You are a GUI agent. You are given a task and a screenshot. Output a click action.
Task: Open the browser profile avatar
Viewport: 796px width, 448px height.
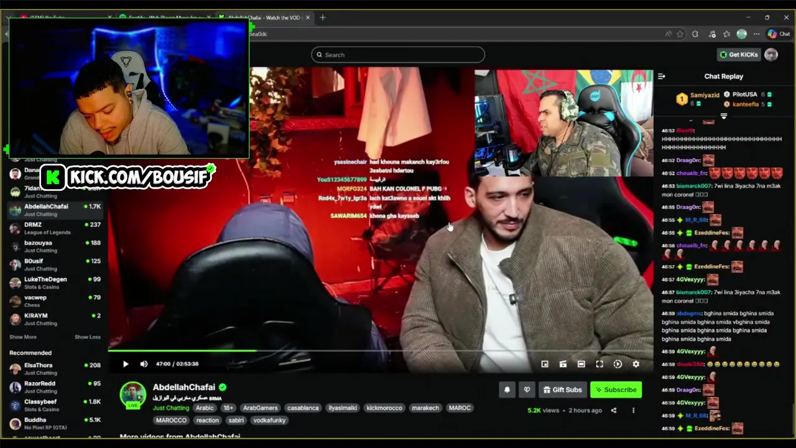[x=741, y=34]
